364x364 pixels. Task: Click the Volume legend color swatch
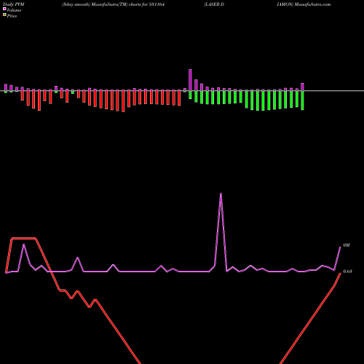4,9
